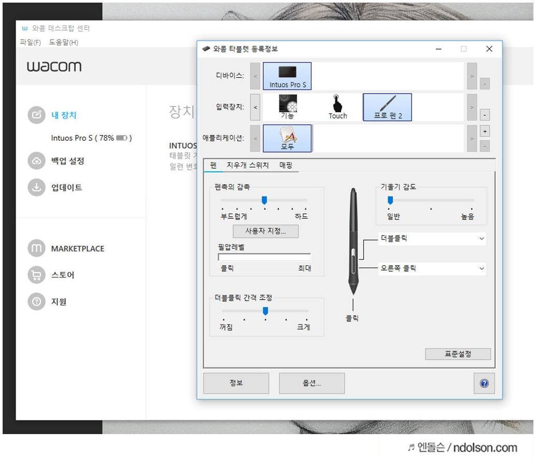The width and height of the screenshot is (536, 461).
Task: Click the plus button to add application
Action: pyautogui.click(x=485, y=131)
